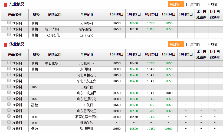Viewport: 223px width, 133px height.
Task: Click 河北中捷石化 producer name
Action: coord(87,75)
